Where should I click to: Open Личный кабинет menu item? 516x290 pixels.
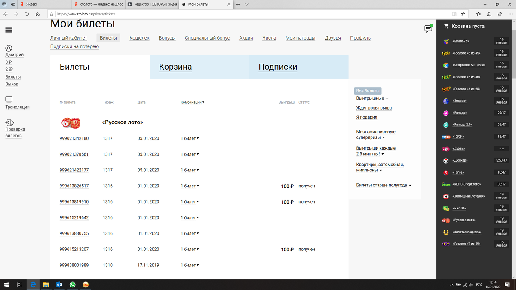[x=69, y=38]
